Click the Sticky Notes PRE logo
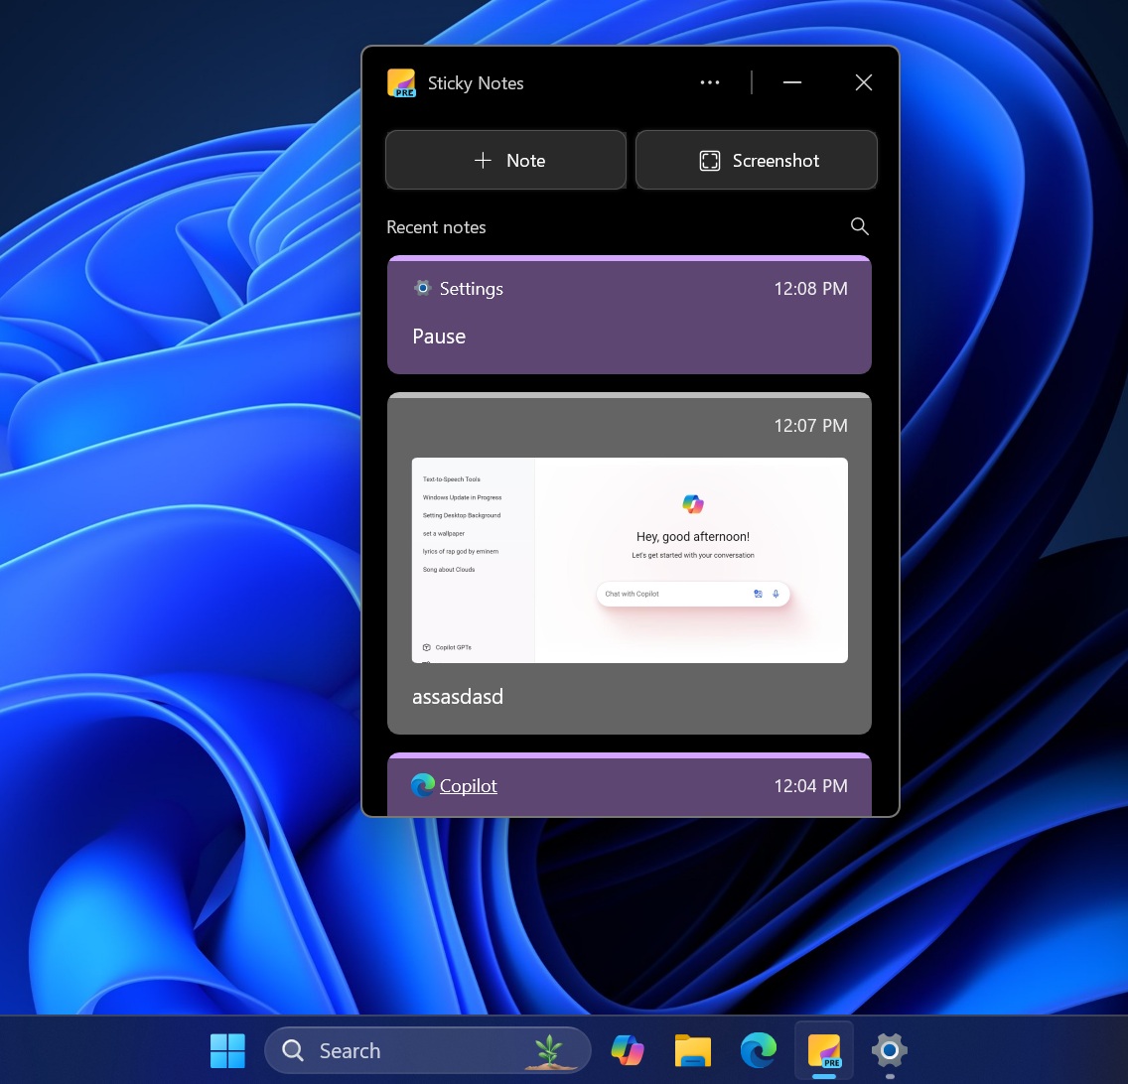1128x1084 pixels. pos(401,82)
